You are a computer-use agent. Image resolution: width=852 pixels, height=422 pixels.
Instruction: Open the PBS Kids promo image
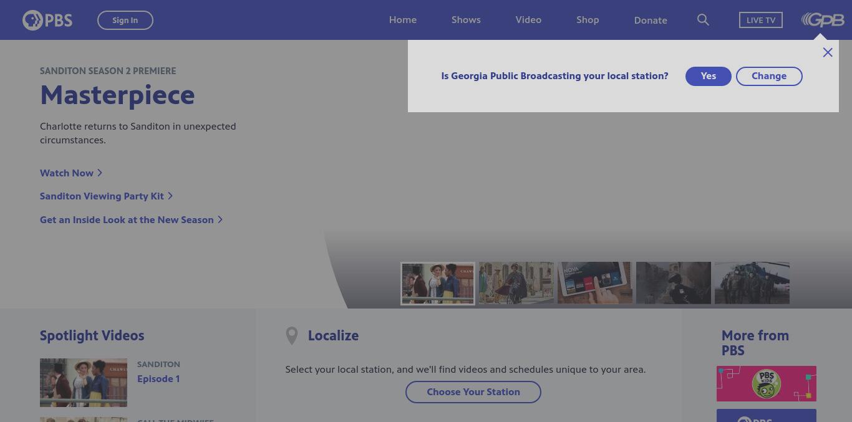tap(766, 383)
